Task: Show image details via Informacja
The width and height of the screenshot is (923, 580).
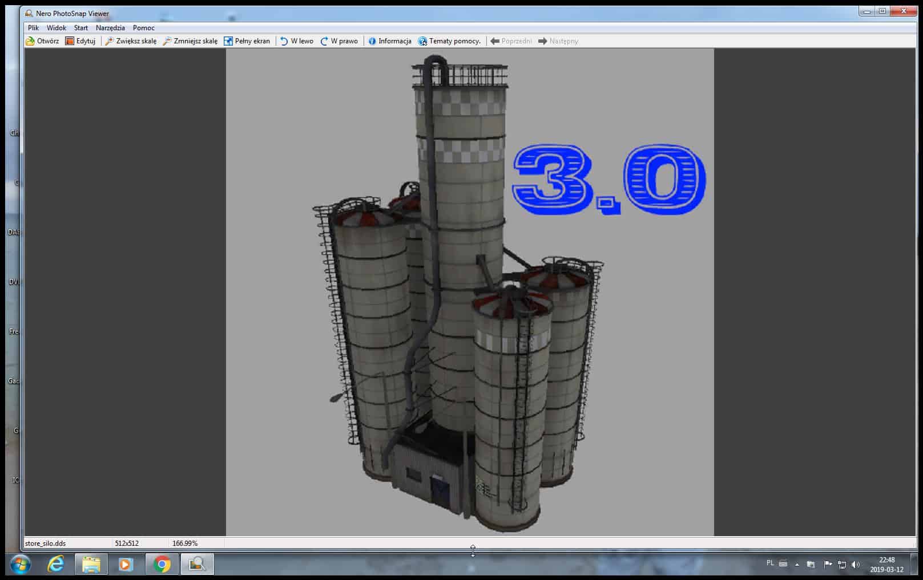Action: (389, 41)
